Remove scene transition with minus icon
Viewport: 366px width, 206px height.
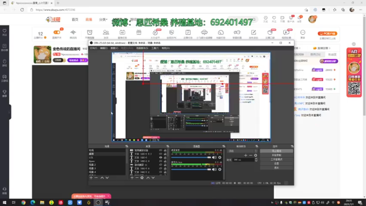click(250, 155)
